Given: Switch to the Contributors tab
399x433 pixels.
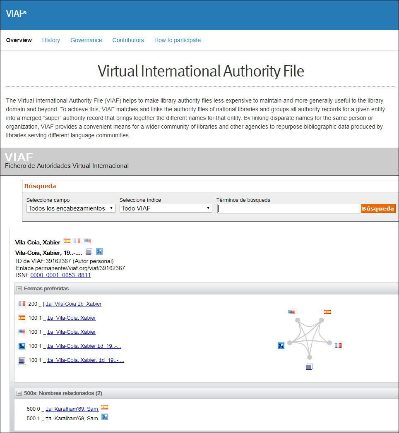Looking at the screenshot, I should 128,40.
